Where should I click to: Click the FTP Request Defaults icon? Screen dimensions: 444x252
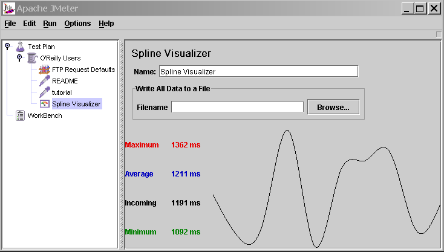click(44, 69)
